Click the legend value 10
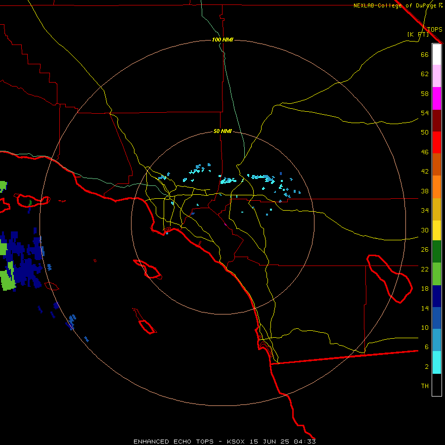This screenshot has height=445, width=445. [425, 328]
